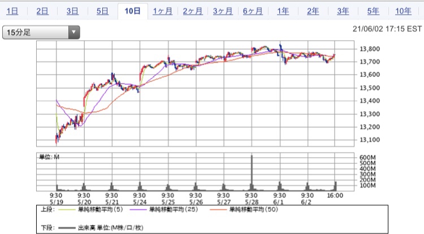This screenshot has height=234, width=424.
Task: Click the purple line swatch for 単純移動平均(25)
Action: [138, 210]
